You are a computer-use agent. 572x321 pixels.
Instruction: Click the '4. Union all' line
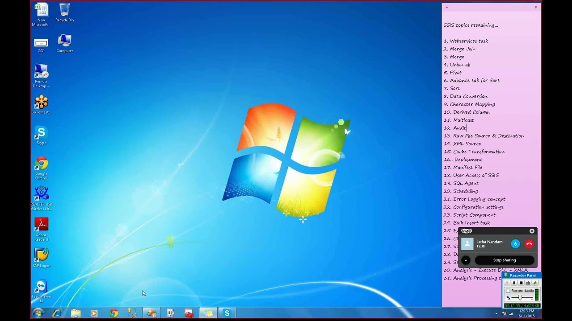point(457,65)
